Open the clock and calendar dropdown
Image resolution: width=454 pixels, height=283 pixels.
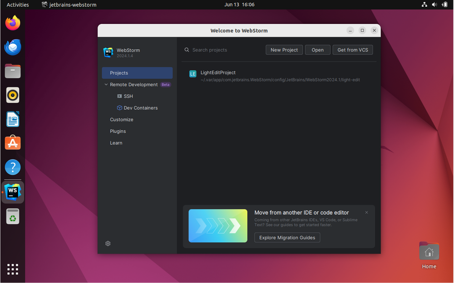(x=239, y=5)
